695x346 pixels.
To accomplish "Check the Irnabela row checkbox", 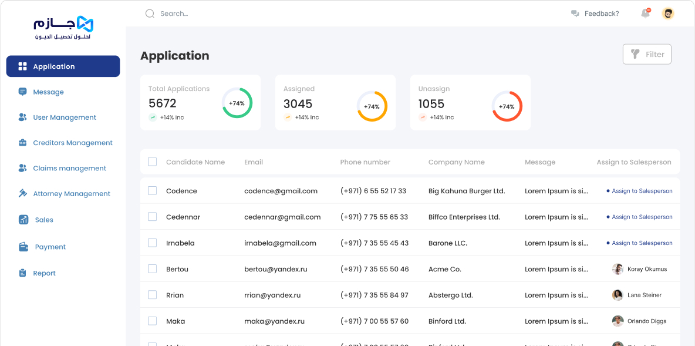I will pyautogui.click(x=153, y=243).
